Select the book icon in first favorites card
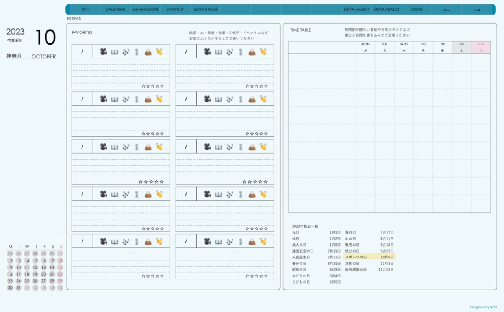The image size is (504, 312). 115,52
